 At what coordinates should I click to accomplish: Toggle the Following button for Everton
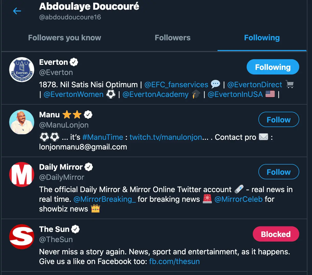click(x=273, y=67)
